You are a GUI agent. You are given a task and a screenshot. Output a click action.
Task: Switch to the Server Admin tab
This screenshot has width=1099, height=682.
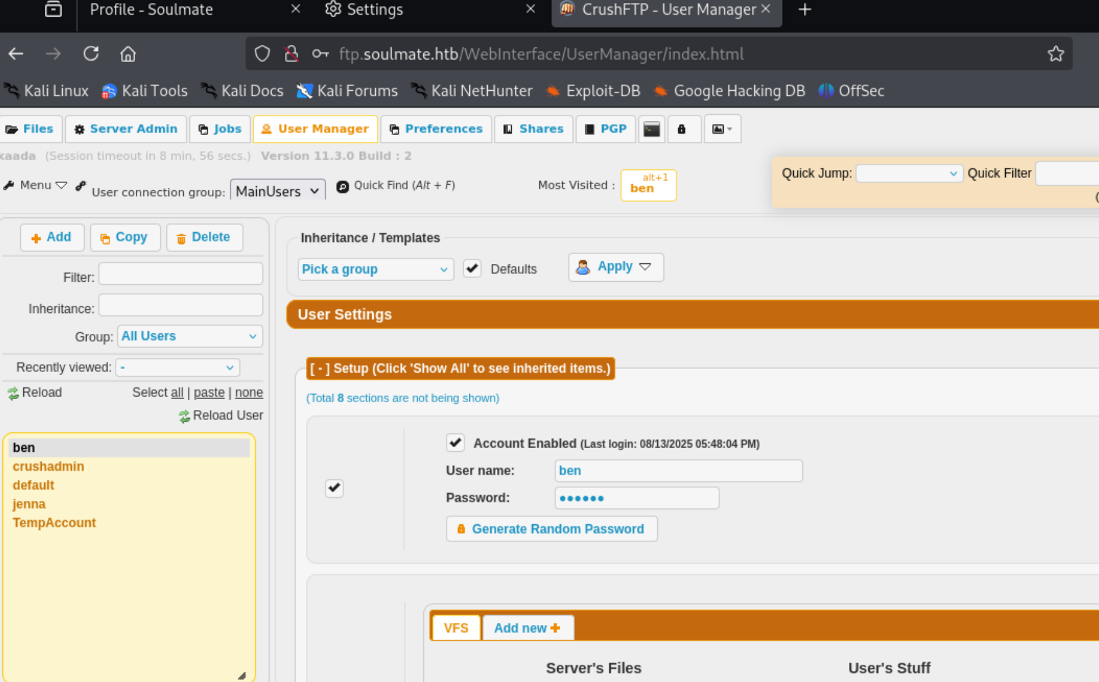click(126, 129)
